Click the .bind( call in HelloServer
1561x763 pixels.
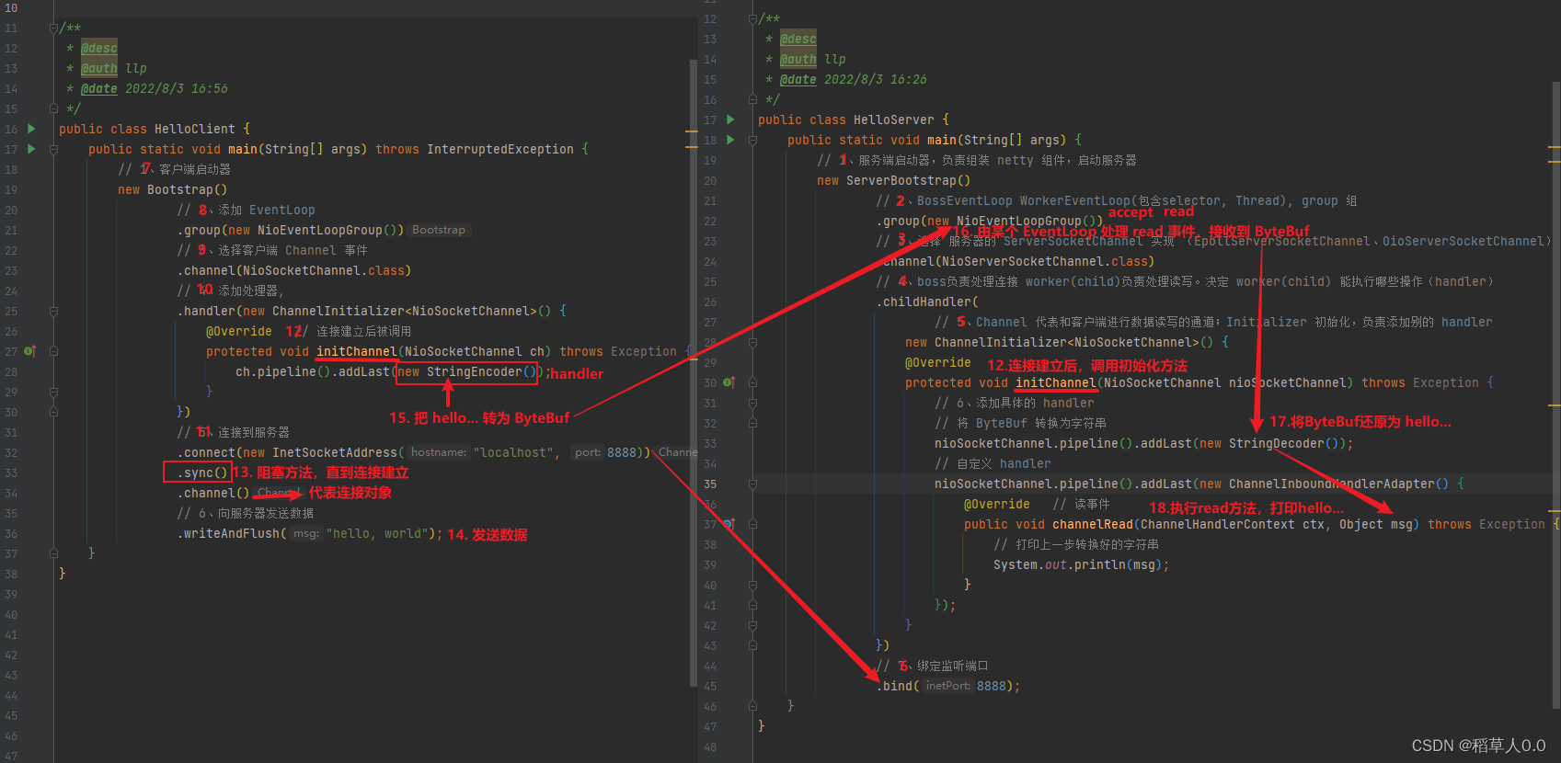[x=898, y=686]
